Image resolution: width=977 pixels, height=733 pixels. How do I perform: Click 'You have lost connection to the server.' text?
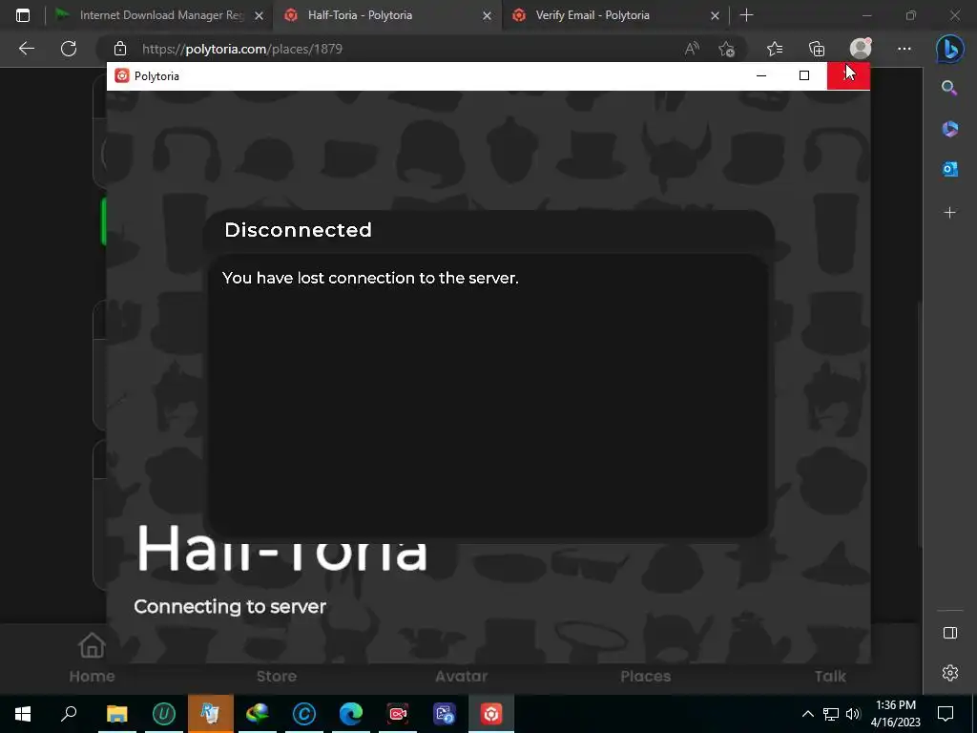click(x=370, y=278)
